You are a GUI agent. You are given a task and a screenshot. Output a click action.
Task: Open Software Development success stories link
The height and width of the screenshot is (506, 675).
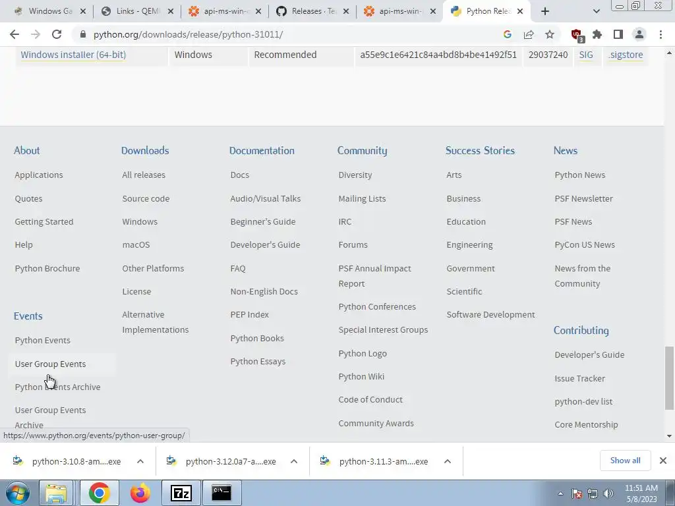point(490,314)
